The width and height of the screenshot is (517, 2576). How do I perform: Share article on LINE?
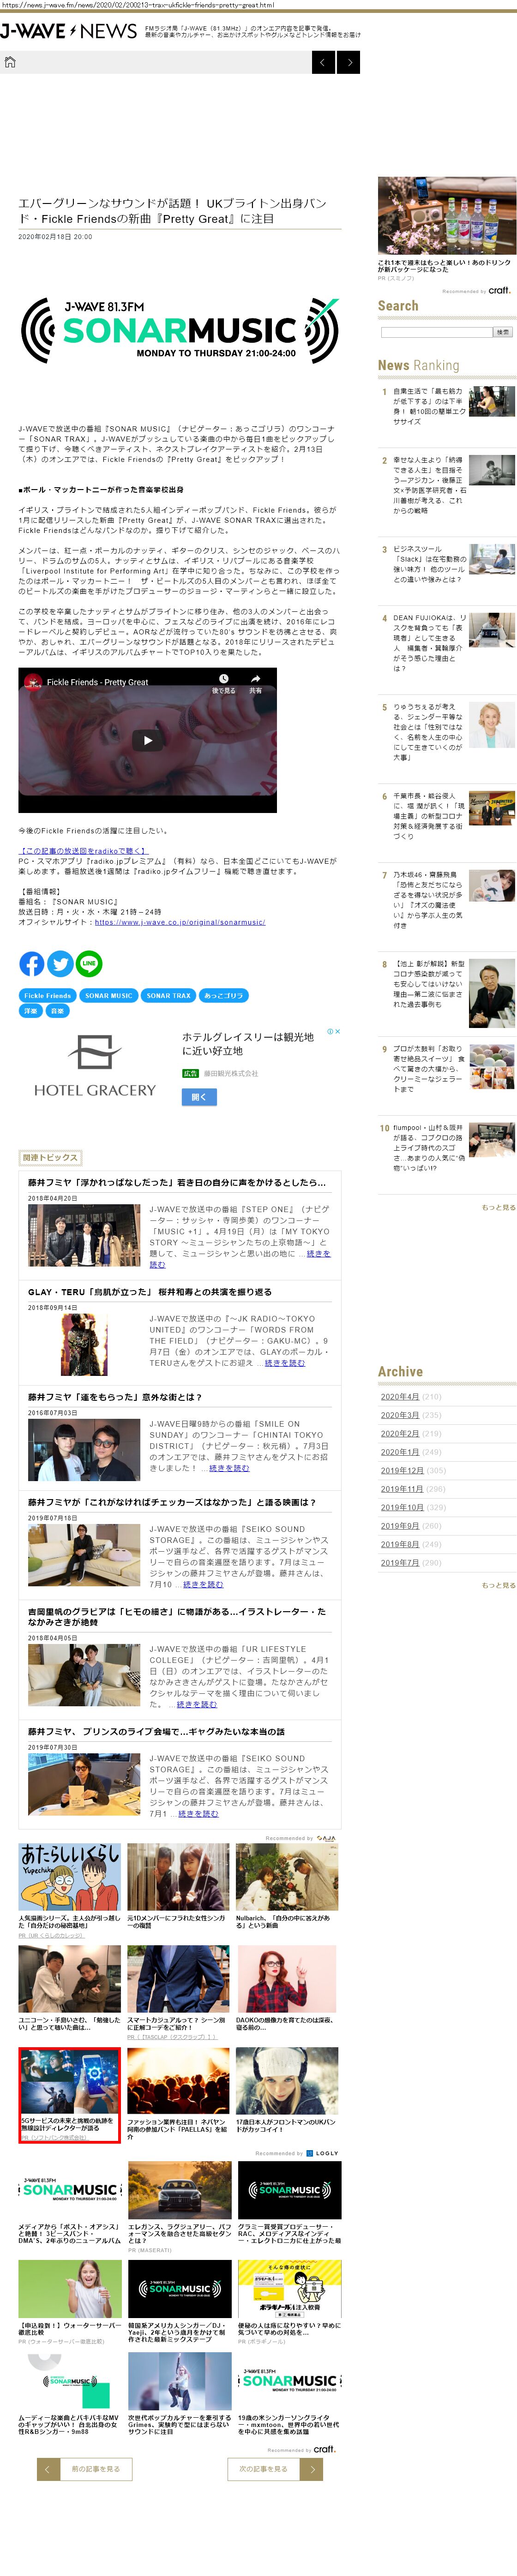pos(89,963)
